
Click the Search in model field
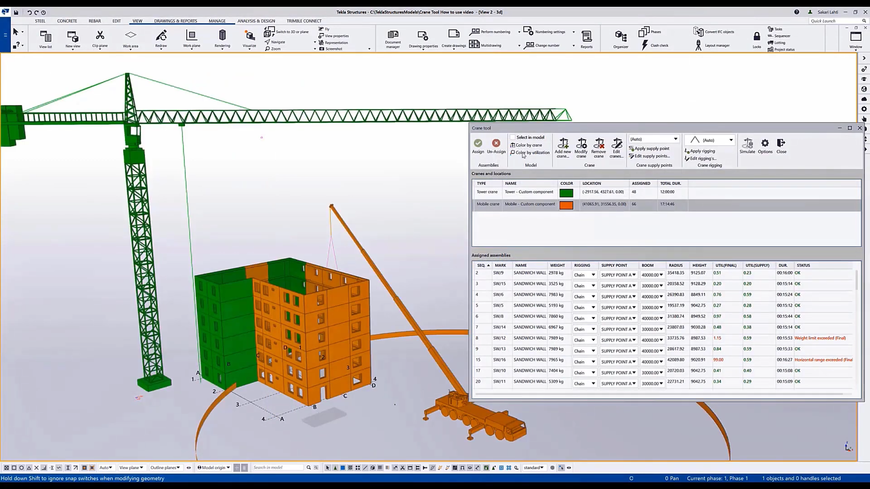277,468
